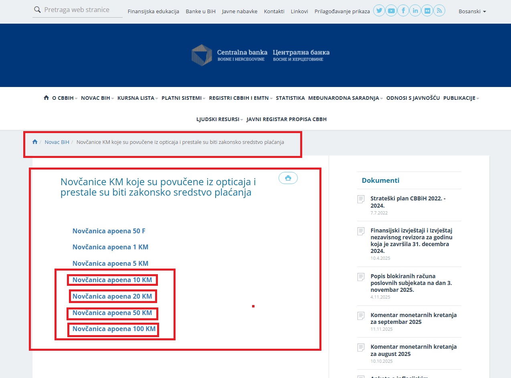
Task: Open the Twitter social media icon
Action: [379, 11]
